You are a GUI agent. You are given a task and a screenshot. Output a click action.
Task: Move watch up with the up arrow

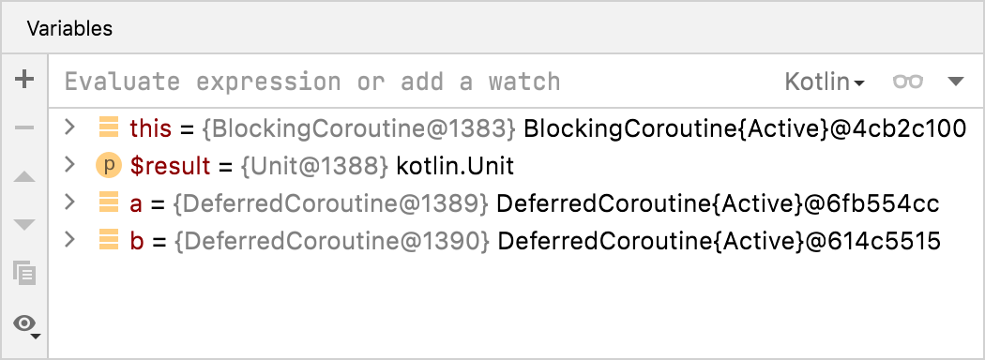click(24, 176)
